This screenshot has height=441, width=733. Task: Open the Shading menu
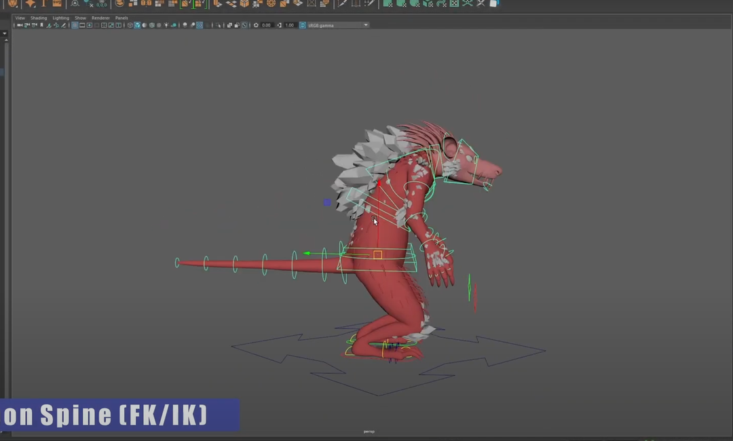pos(39,18)
